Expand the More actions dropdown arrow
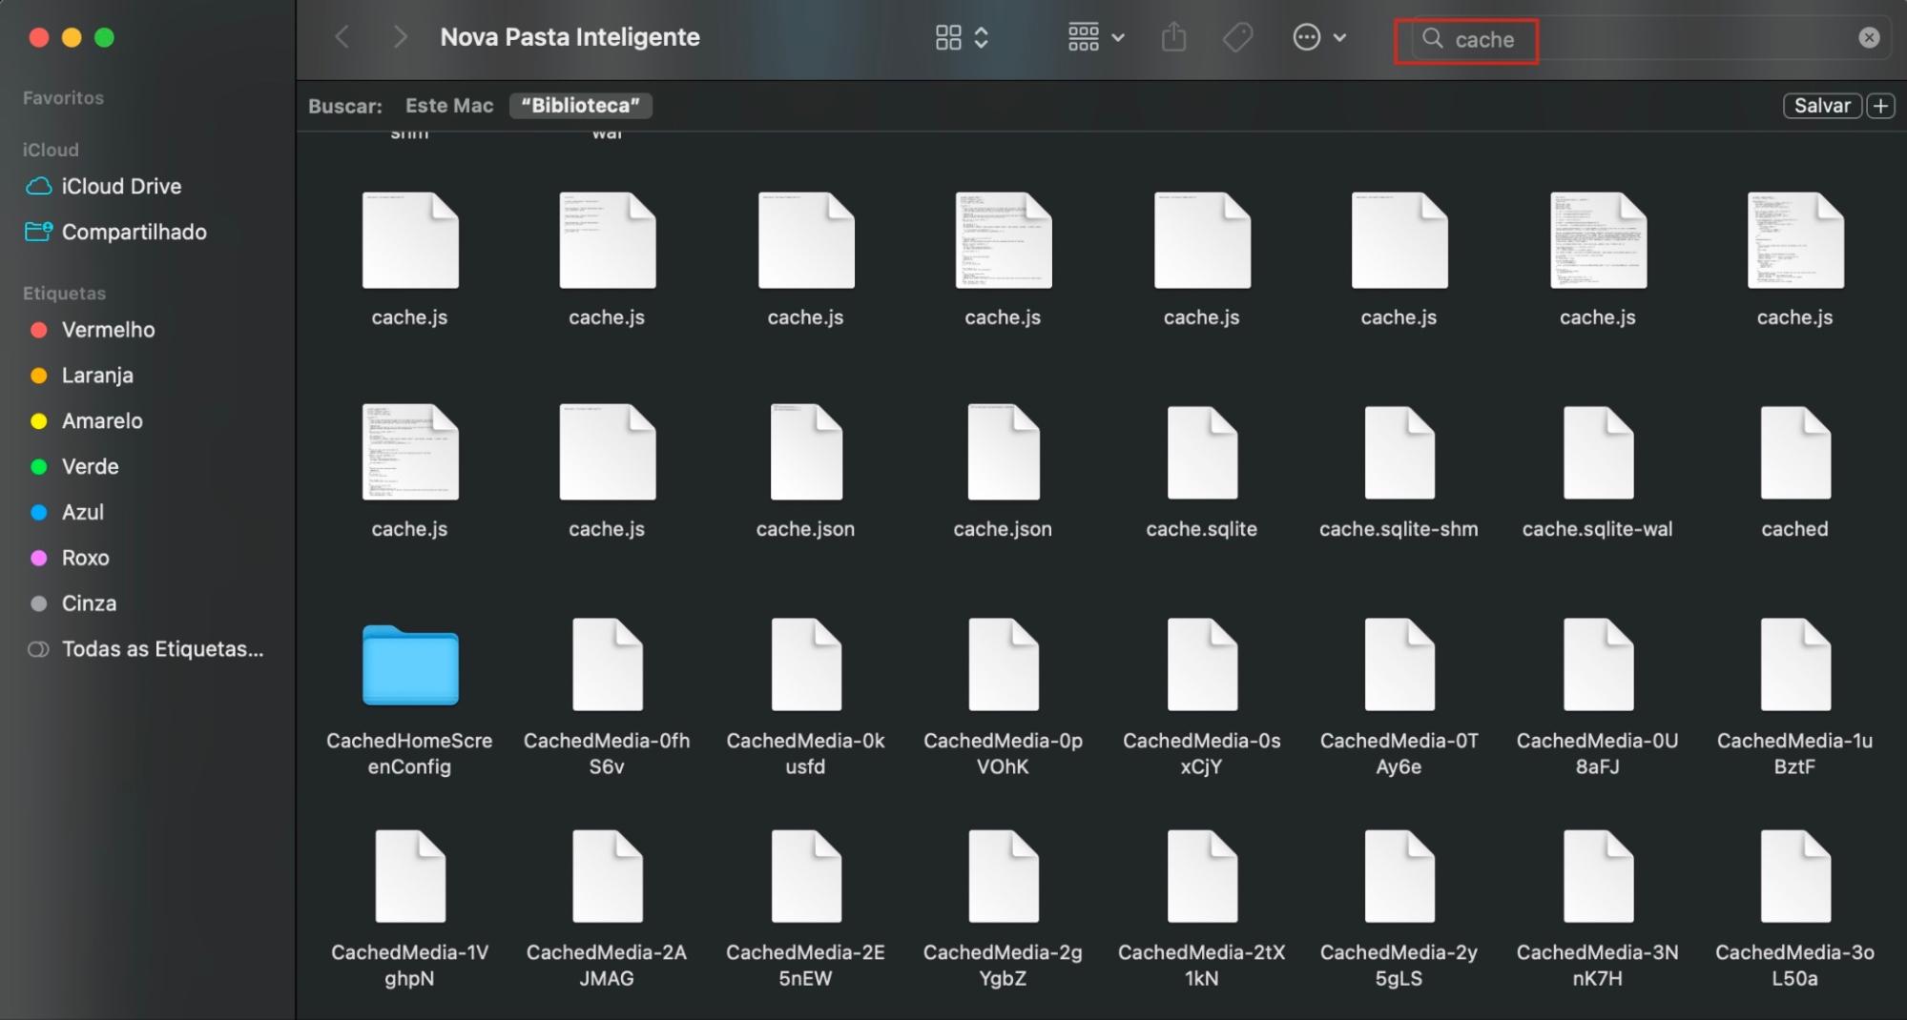Viewport: 1907px width, 1020px height. pyautogui.click(x=1341, y=38)
